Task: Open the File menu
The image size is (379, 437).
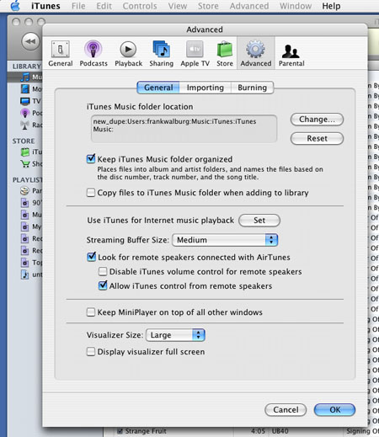Action: coord(78,6)
